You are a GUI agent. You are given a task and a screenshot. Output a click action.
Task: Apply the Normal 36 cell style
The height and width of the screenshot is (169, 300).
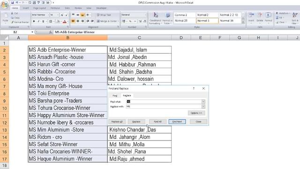(230, 21)
